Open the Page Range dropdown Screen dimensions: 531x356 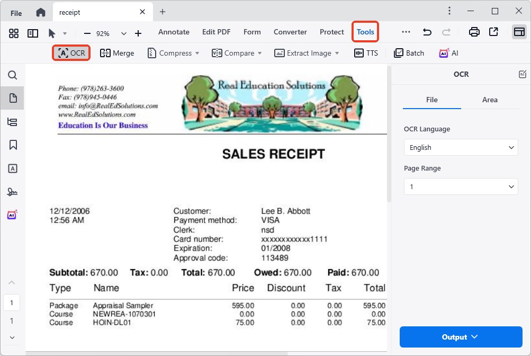pyautogui.click(x=461, y=187)
